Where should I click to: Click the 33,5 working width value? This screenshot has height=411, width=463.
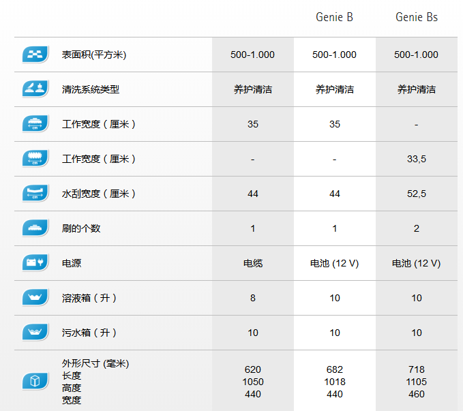(x=416, y=159)
